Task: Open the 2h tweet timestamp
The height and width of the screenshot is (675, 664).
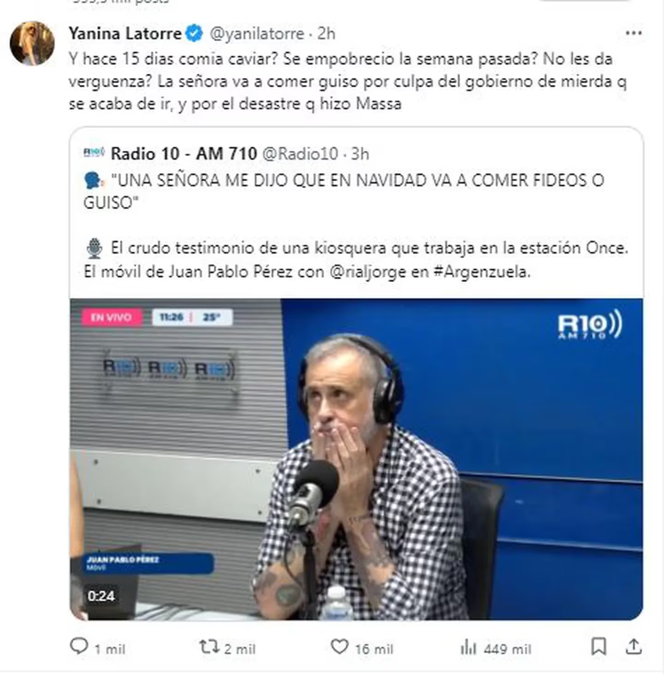Action: [x=326, y=34]
